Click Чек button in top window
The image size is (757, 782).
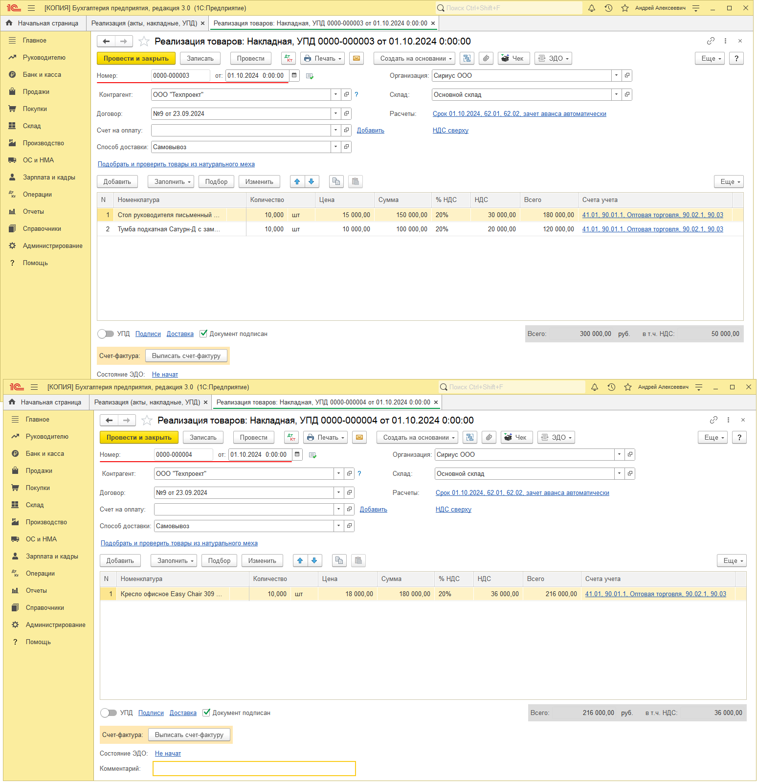[x=513, y=58]
